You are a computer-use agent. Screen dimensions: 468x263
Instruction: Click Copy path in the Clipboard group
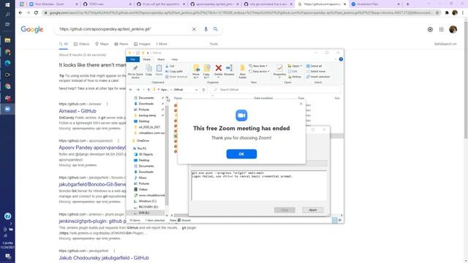tap(174, 72)
